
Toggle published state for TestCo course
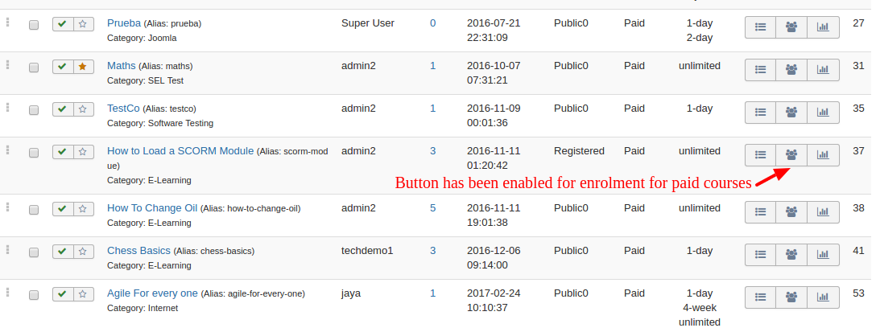pyautogui.click(x=63, y=109)
